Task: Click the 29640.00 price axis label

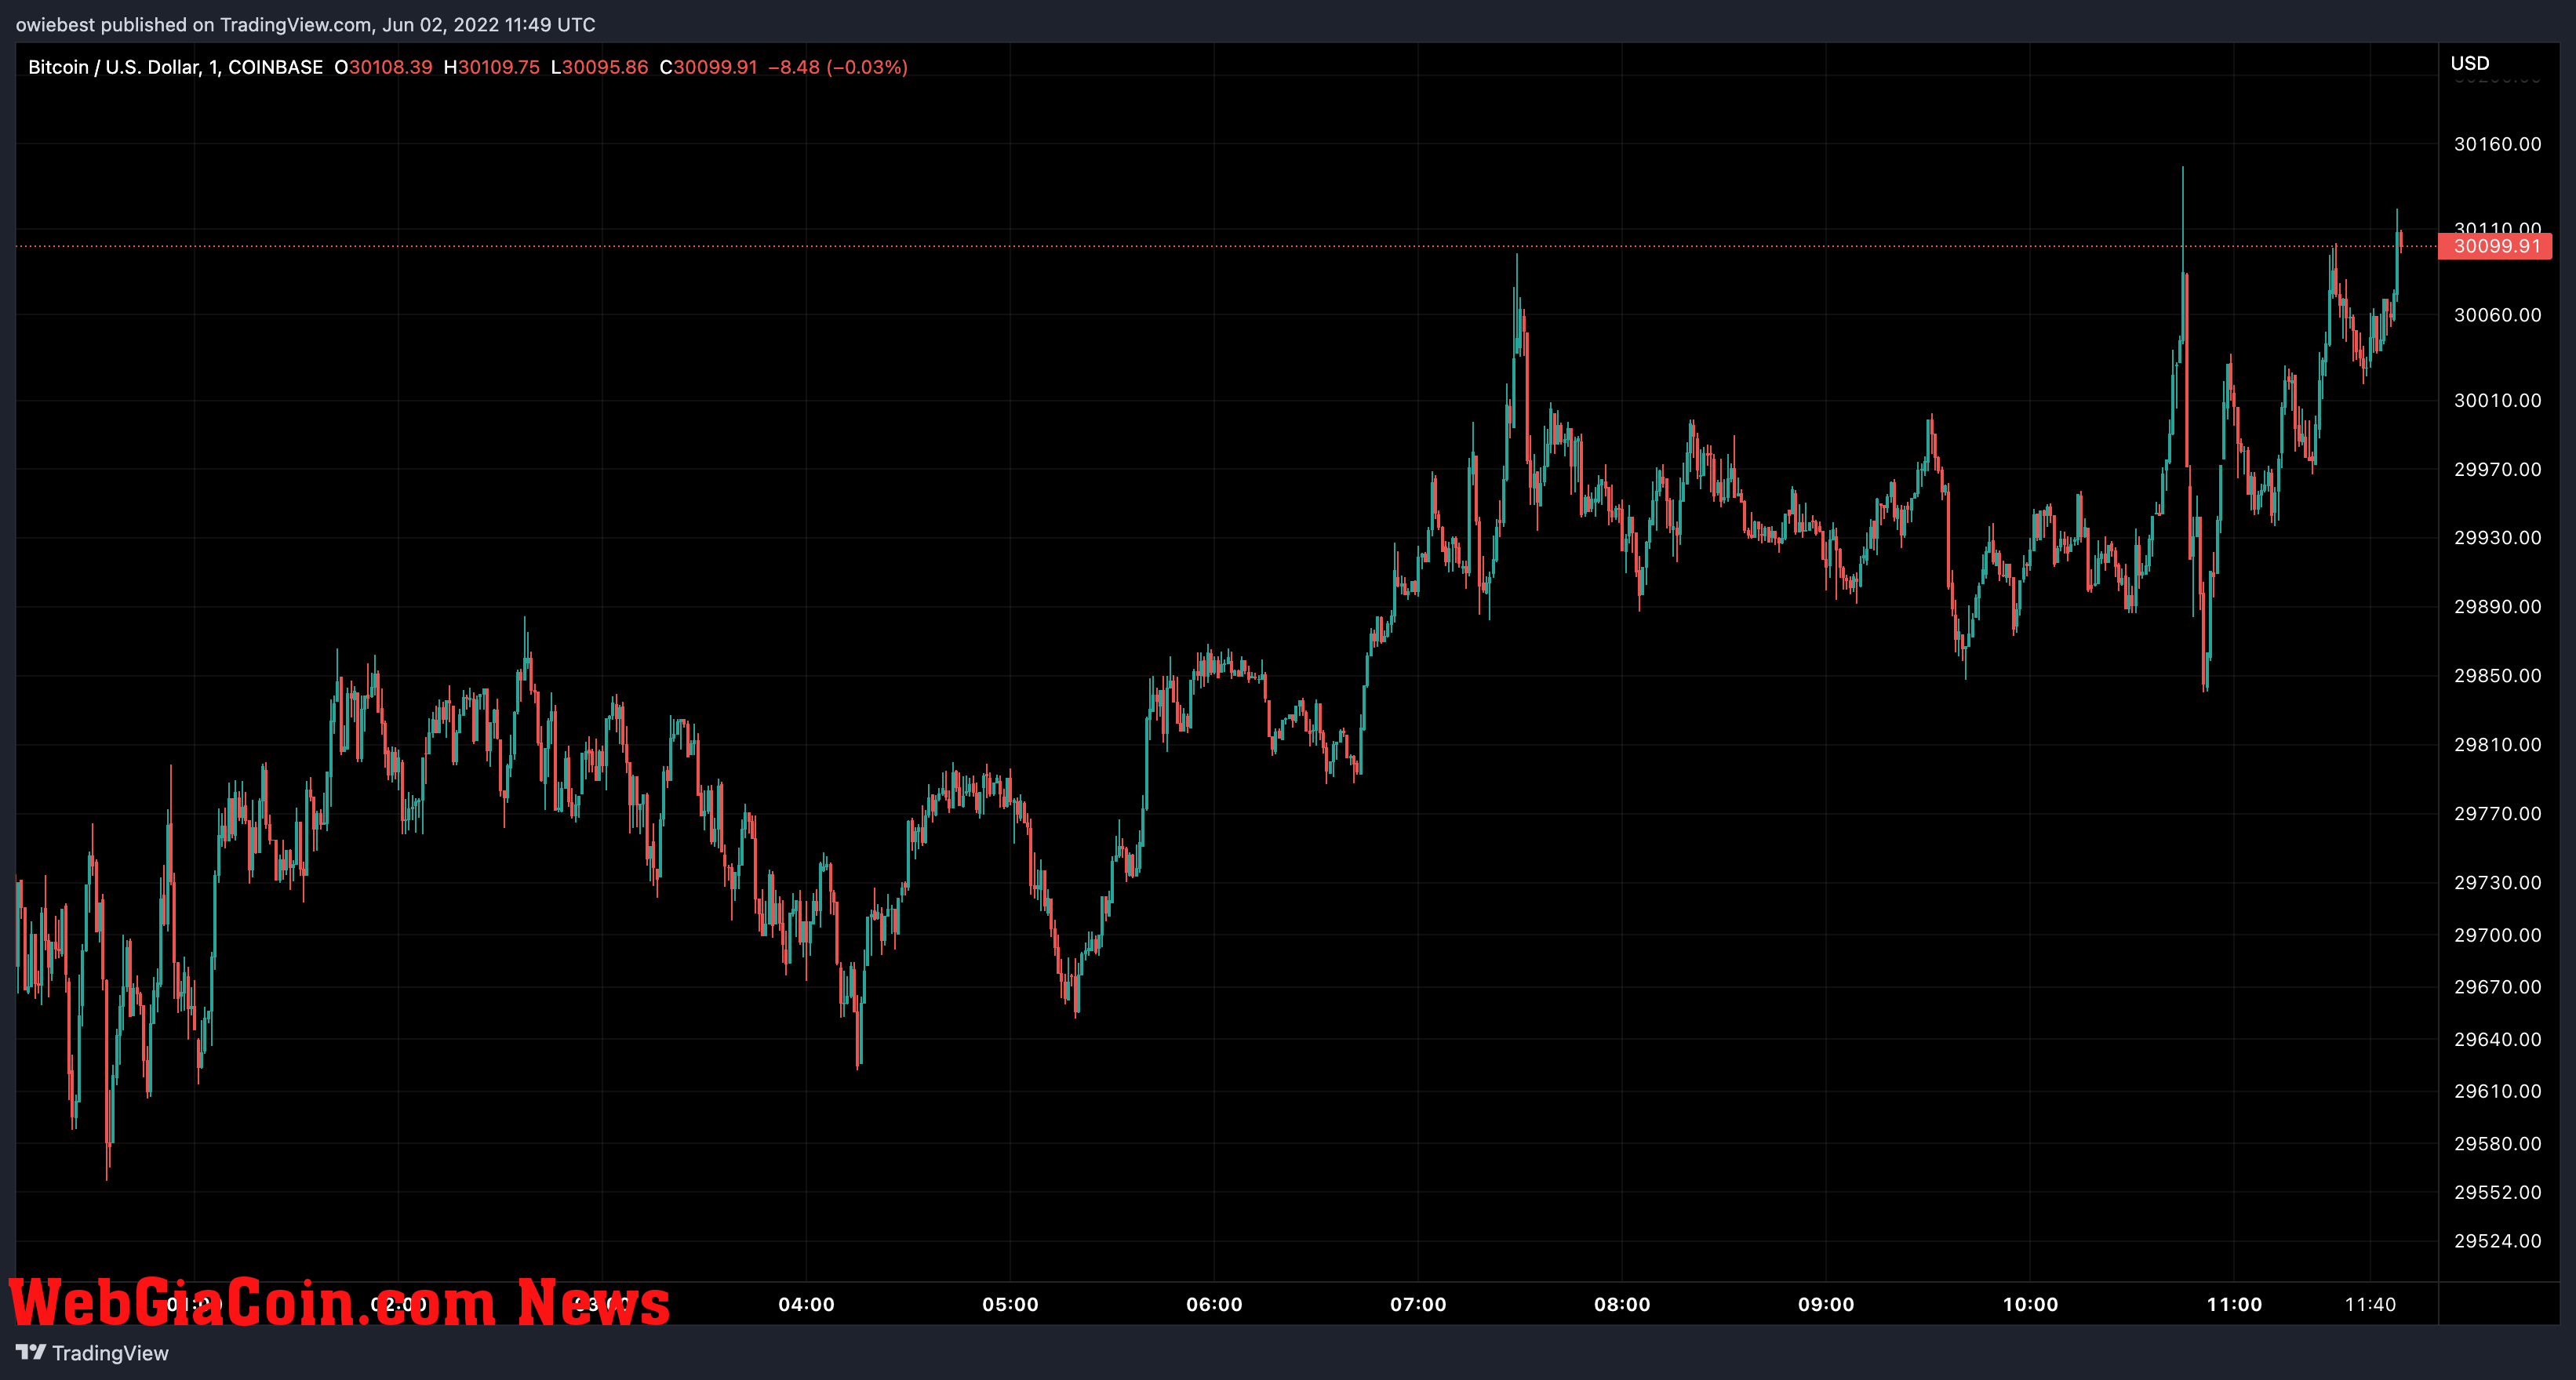Action: pos(2497,1039)
